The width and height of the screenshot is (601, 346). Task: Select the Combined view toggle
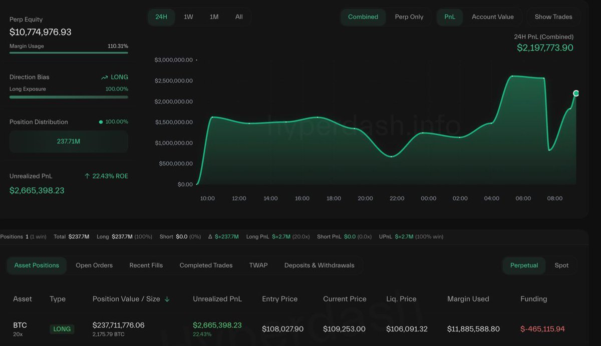coord(363,16)
